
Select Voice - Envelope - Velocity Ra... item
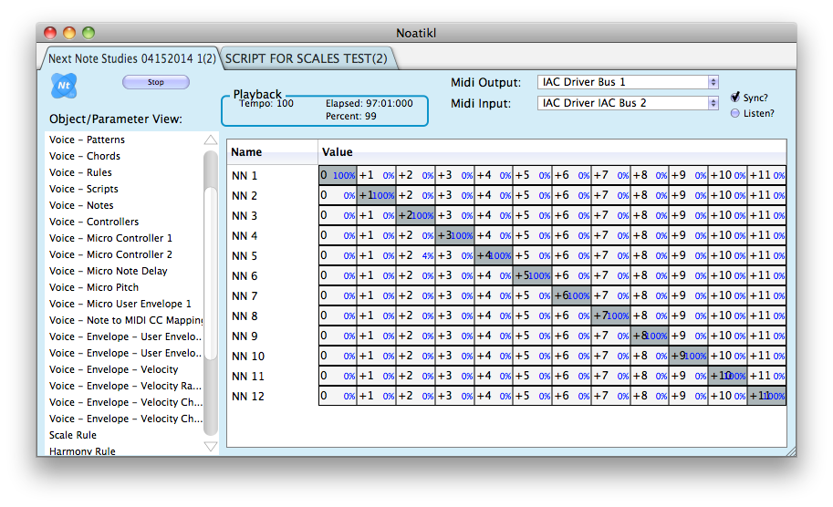pyautogui.click(x=125, y=386)
